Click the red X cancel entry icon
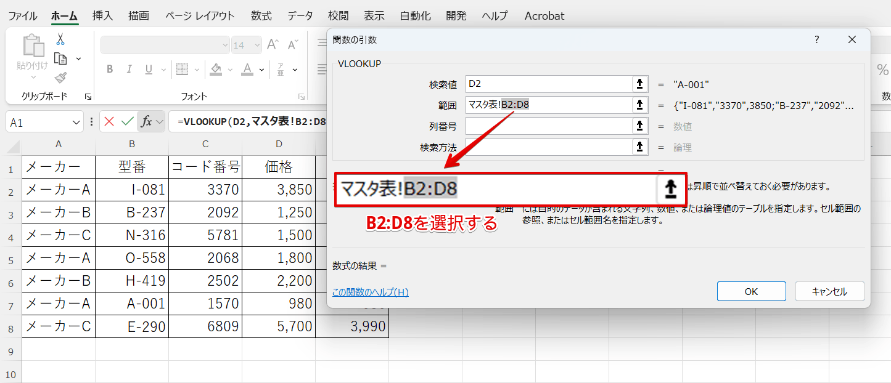Viewport: 891px width, 383px height. [x=109, y=122]
